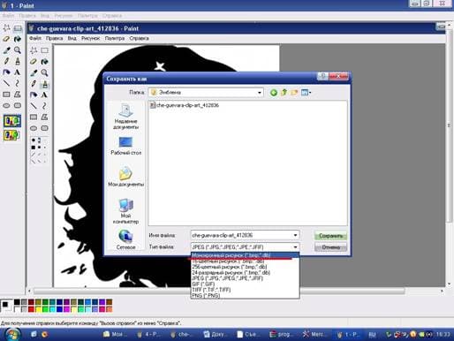Choose GIF file type option
Viewport: 454px width, 341px height.
(245, 284)
